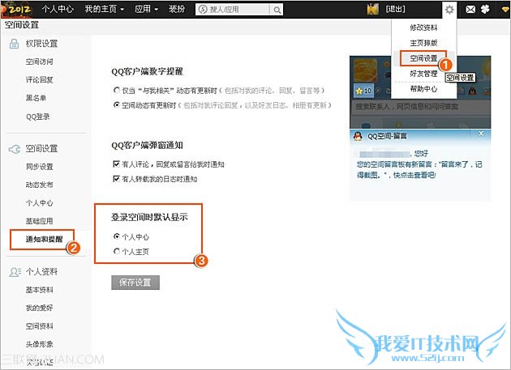The image size is (511, 370).
Task: Click the yellow diamond icon
Action: click(x=506, y=10)
